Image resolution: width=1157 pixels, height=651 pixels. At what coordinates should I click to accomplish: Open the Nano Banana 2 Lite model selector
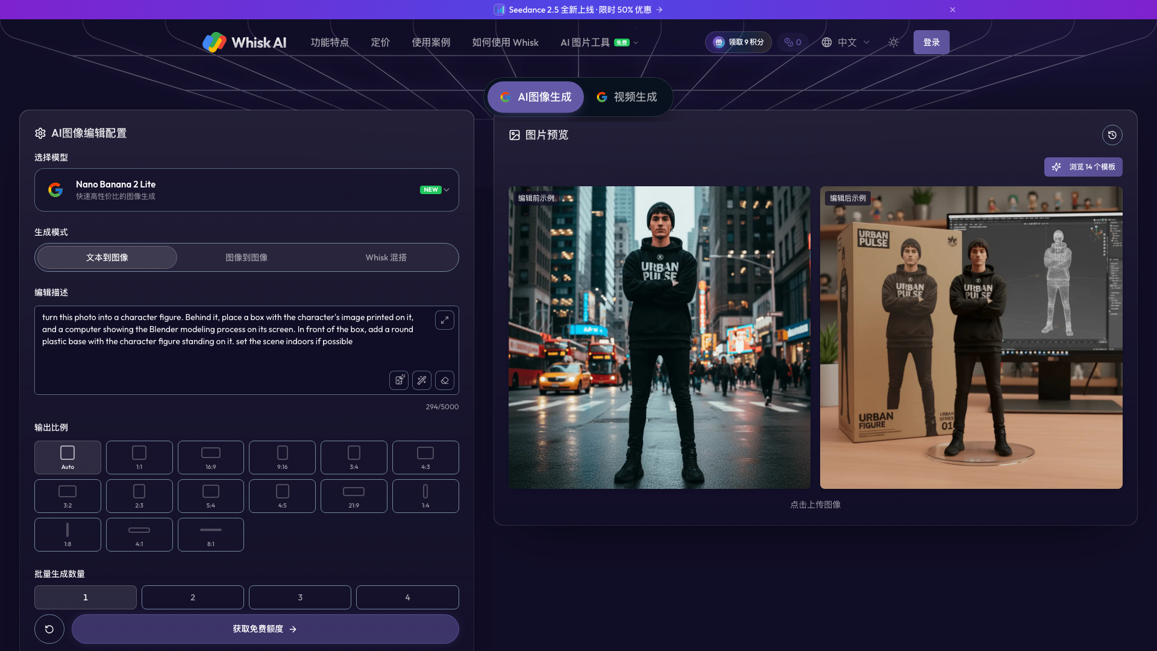246,190
